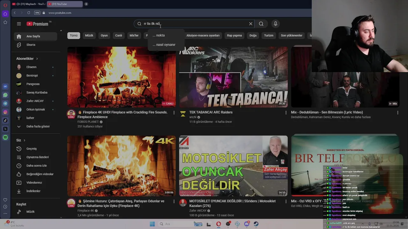The height and width of the screenshot is (229, 408).
Task: Select the Tümü filter chip
Action: click(x=74, y=35)
